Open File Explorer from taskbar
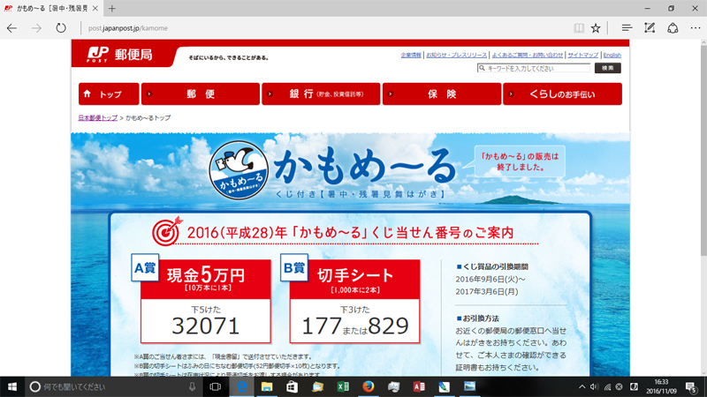Image resolution: width=707 pixels, height=397 pixels. (x=267, y=386)
